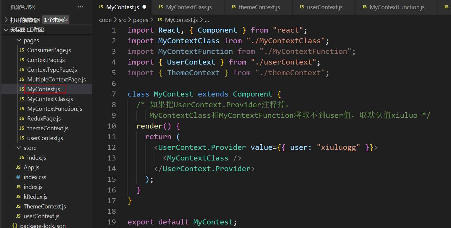This screenshot has height=228, width=451.
Task: Click JS icon beside kRedux.js file
Action: coord(18,197)
